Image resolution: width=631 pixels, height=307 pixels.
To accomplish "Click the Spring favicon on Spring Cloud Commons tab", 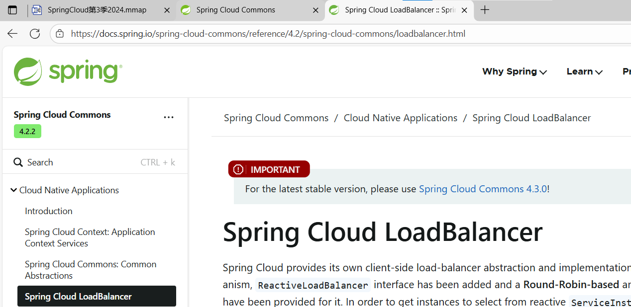I will tap(186, 10).
